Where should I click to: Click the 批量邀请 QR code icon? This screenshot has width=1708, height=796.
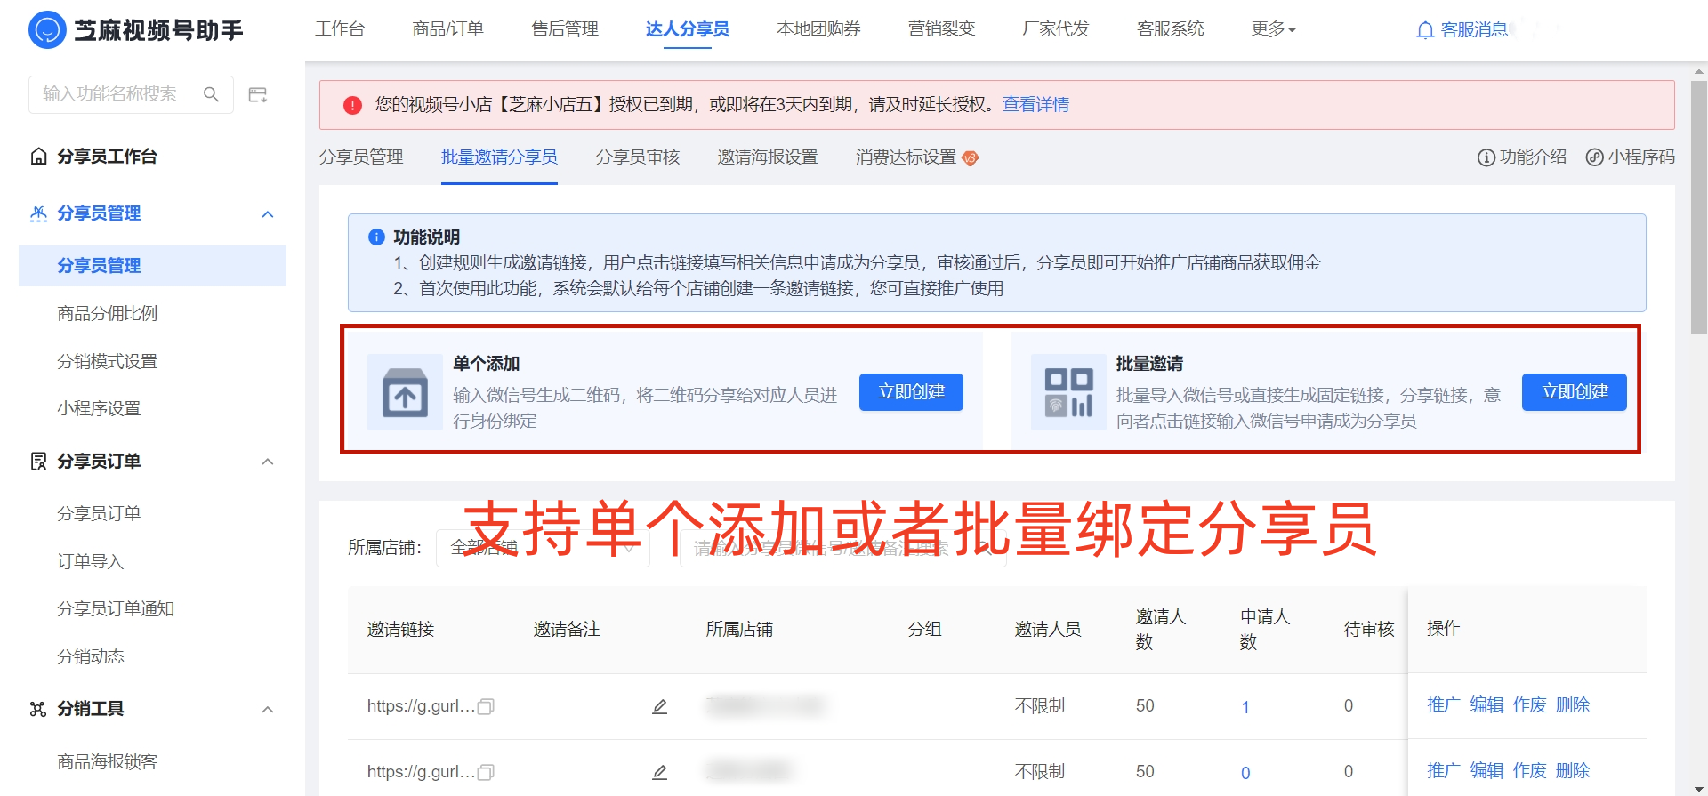tap(1068, 392)
